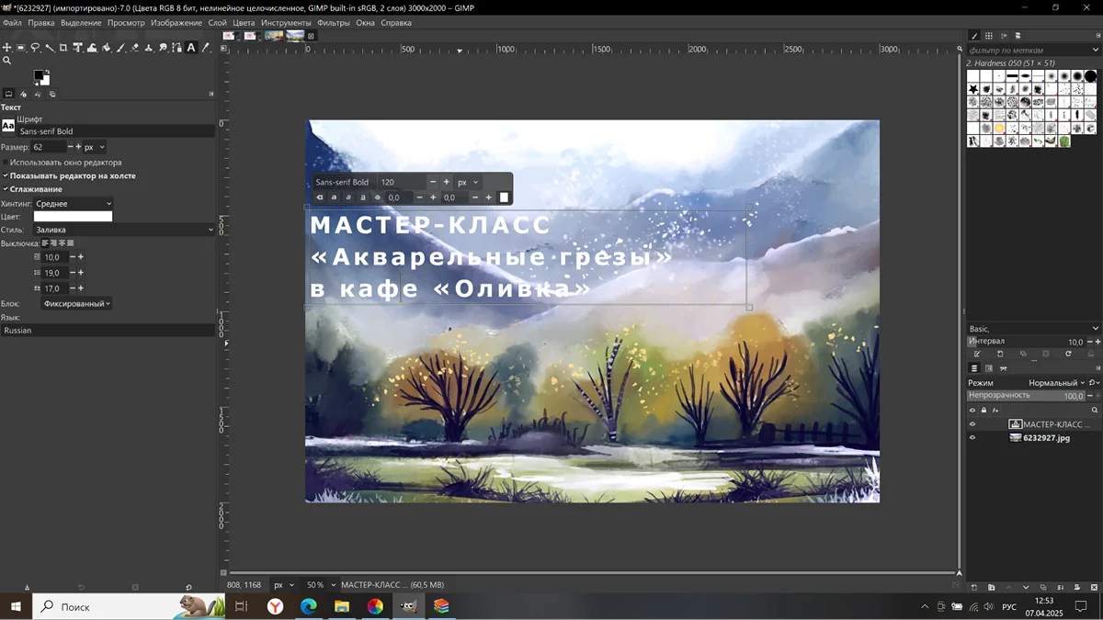1103x620 pixels.
Task: Hide the МАСТЕР-КЛАСС text layer
Action: tap(972, 424)
